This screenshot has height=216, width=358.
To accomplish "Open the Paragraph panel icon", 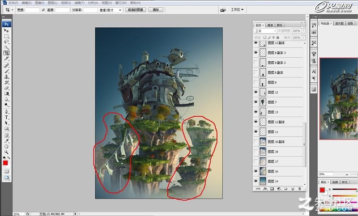I will pos(314,78).
